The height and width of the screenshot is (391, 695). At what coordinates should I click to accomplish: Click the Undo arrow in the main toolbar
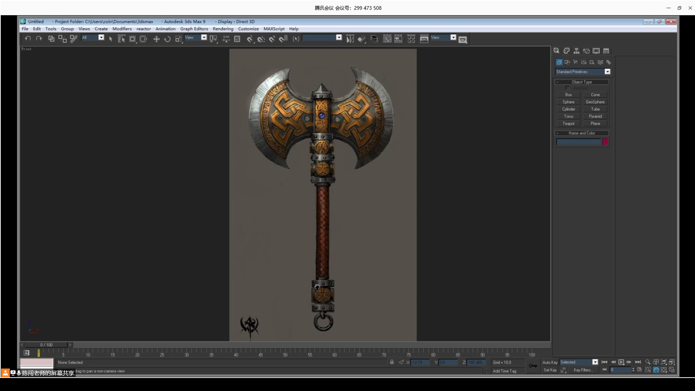[28, 39]
